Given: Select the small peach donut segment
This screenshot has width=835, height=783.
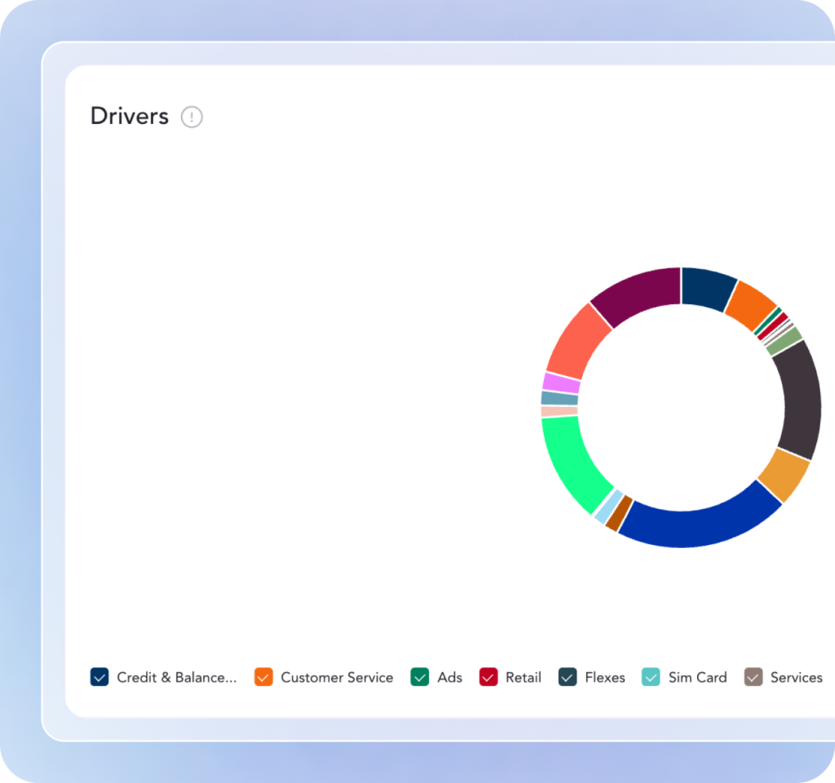Looking at the screenshot, I should [559, 412].
